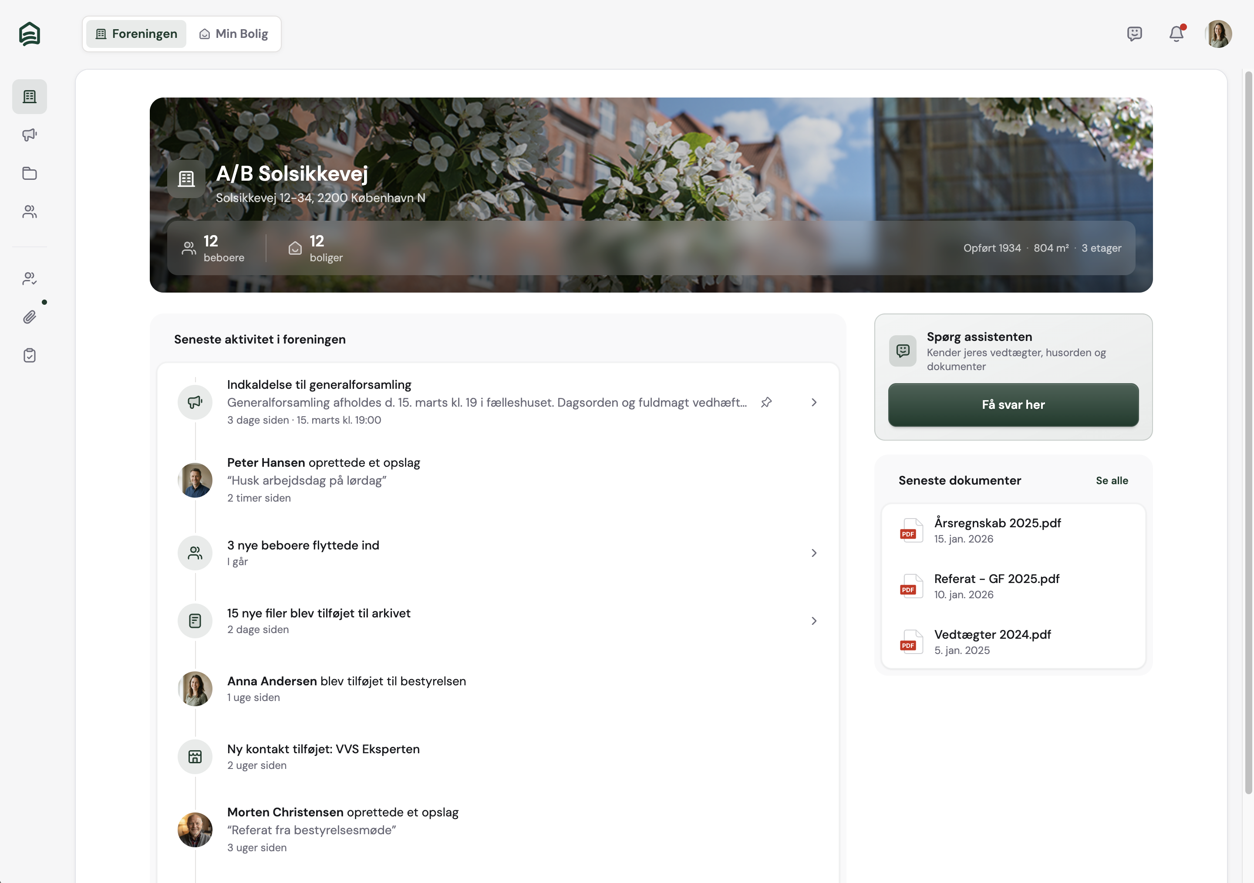Open the user profile avatar

point(1218,34)
